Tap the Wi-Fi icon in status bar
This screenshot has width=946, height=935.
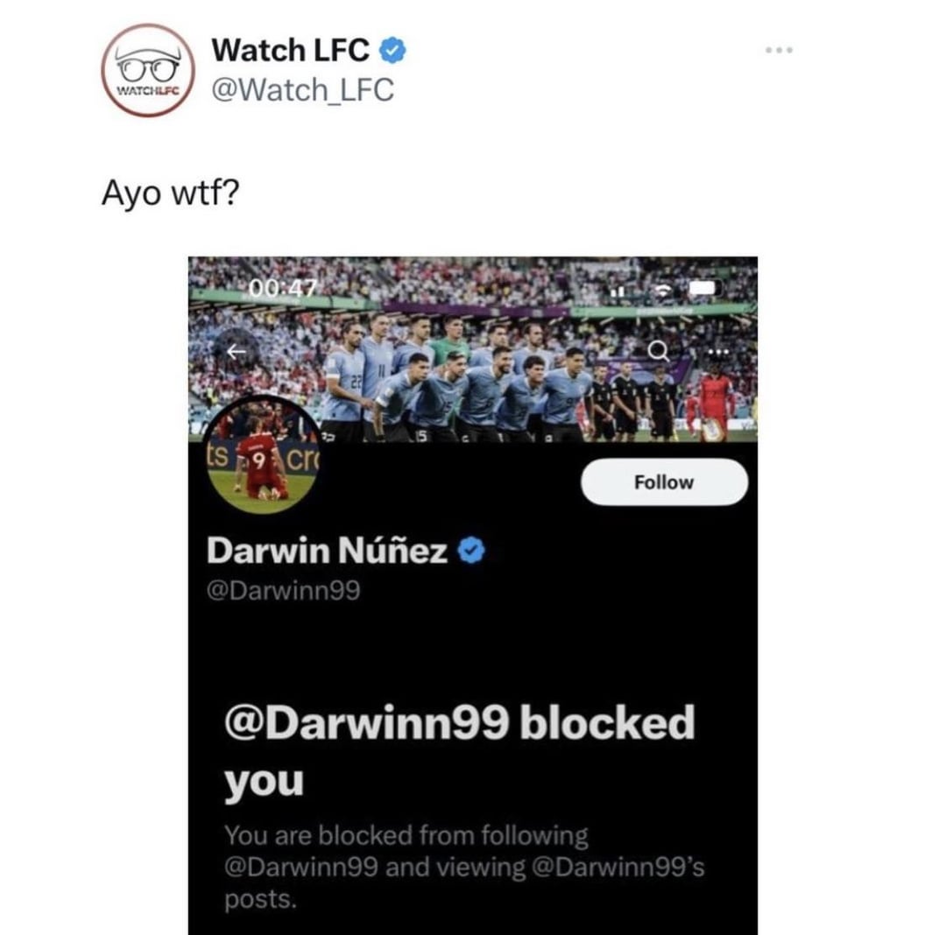point(664,290)
